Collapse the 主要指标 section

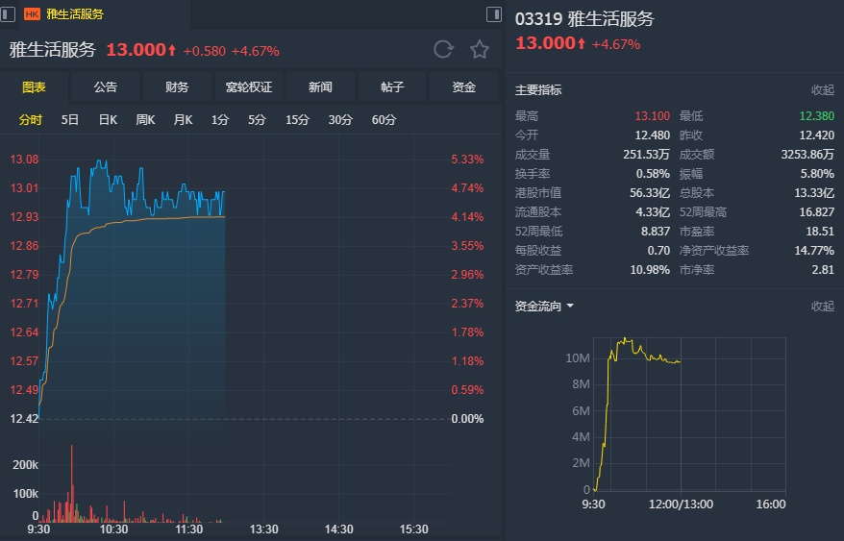(x=823, y=90)
